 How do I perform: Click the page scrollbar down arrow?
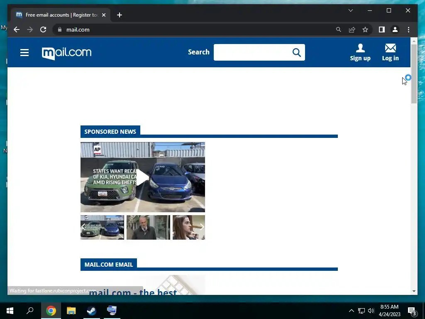[x=414, y=291]
